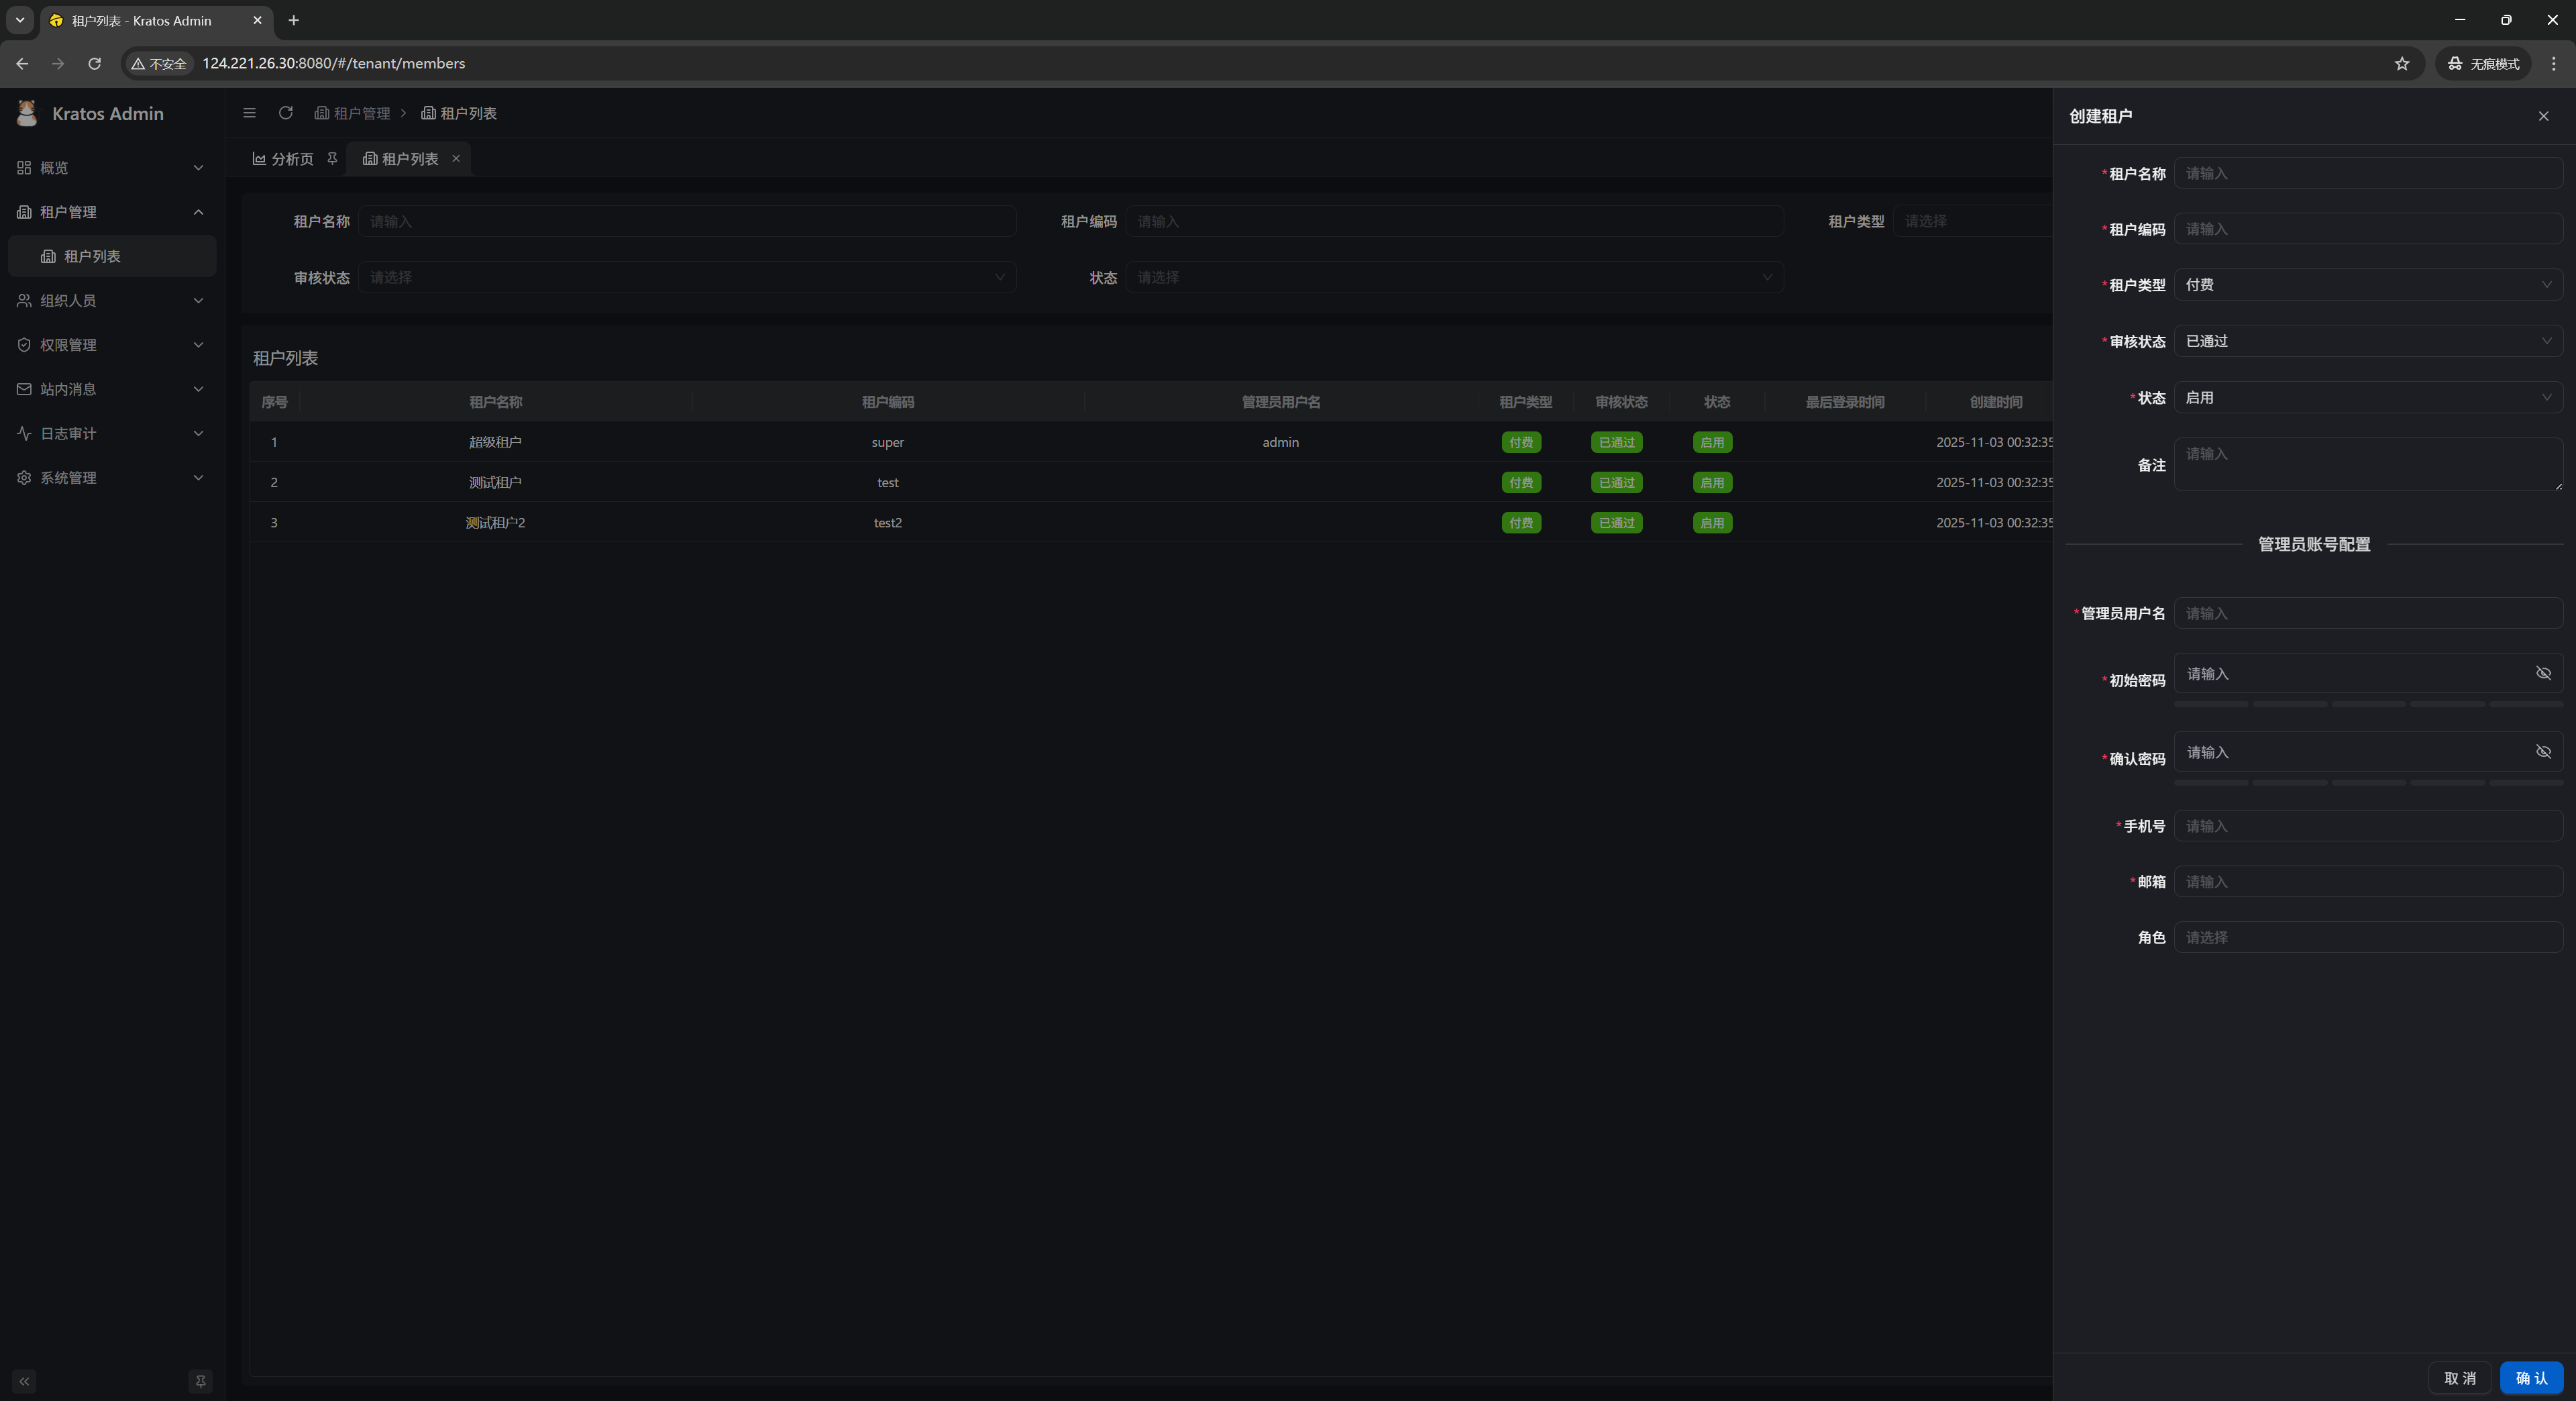Close the 租户列表 tab with its x icon
The image size is (2576, 1401).
pyautogui.click(x=456, y=159)
